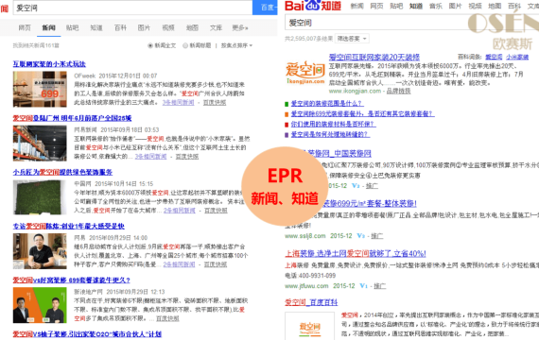Expand the 更多» menu in news tabs
The height and width of the screenshot is (340, 539).
click(240, 27)
